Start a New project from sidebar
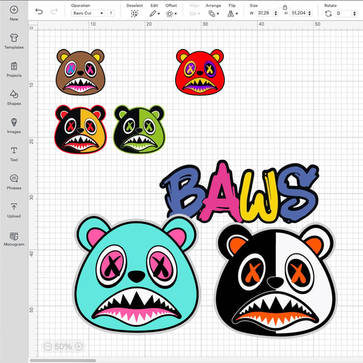 pyautogui.click(x=14, y=13)
